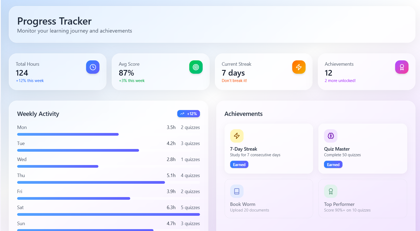Click the Progress Tracker heading
Screen dimensions: 420x231
[54, 21]
